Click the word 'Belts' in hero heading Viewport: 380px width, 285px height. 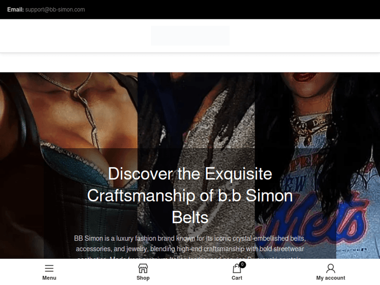pyautogui.click(x=190, y=217)
